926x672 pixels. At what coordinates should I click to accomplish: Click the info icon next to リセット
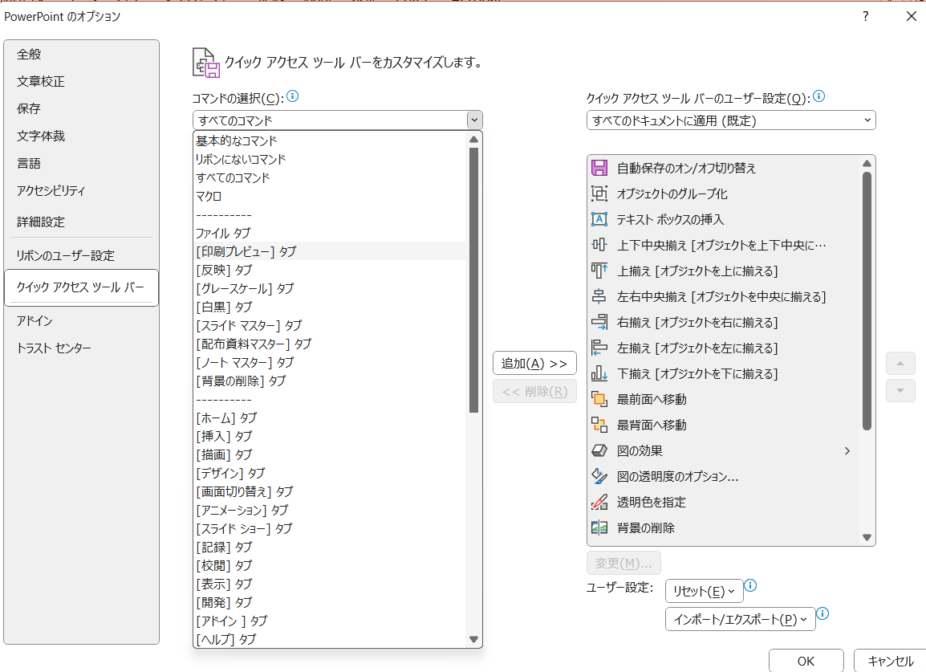[750, 586]
